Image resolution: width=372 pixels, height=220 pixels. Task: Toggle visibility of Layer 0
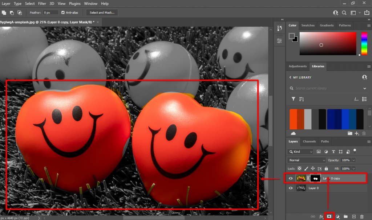290,188
